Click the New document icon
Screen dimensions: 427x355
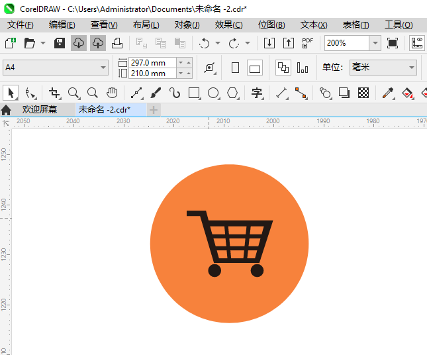(x=11, y=43)
